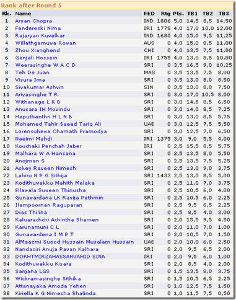
Task: Click Kodithuwakku Kisara's name
Action: point(43,264)
